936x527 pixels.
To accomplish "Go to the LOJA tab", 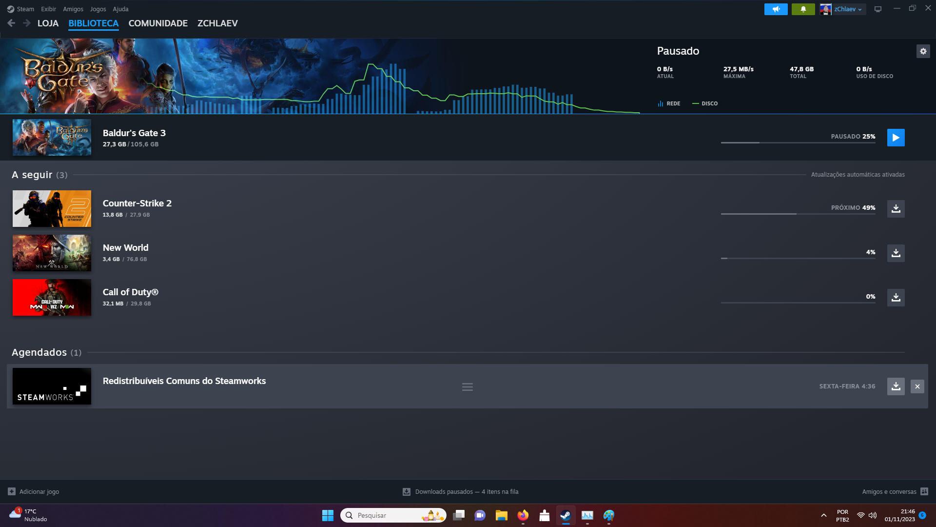I will pyautogui.click(x=48, y=23).
